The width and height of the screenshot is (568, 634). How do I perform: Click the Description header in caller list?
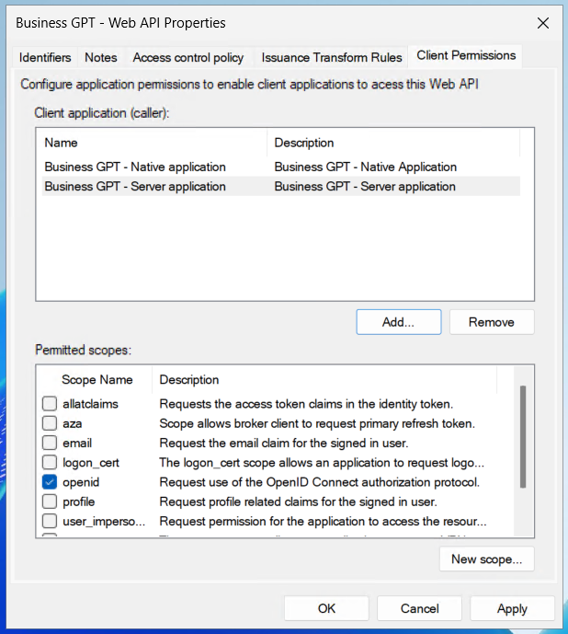pyautogui.click(x=393, y=143)
